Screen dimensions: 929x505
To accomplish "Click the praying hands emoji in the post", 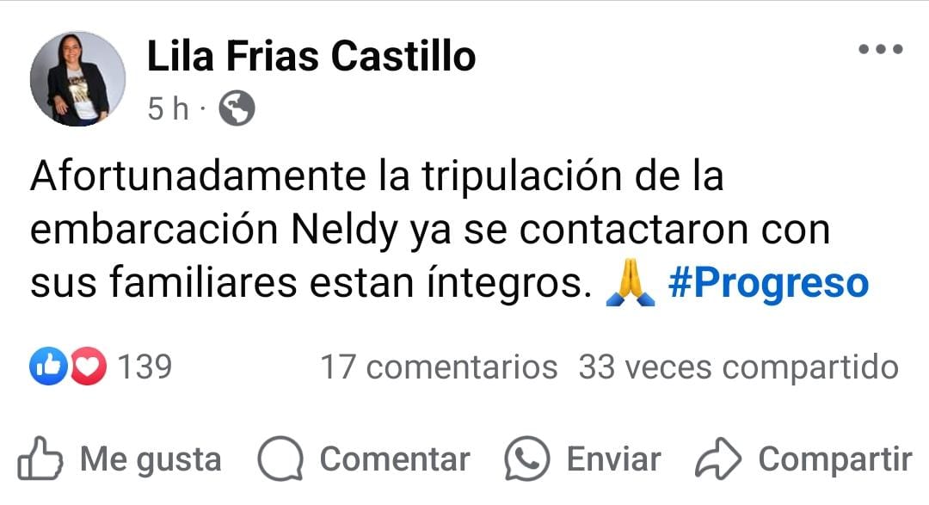I will tap(625, 285).
